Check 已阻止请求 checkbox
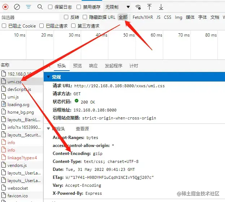 (x=42, y=26)
